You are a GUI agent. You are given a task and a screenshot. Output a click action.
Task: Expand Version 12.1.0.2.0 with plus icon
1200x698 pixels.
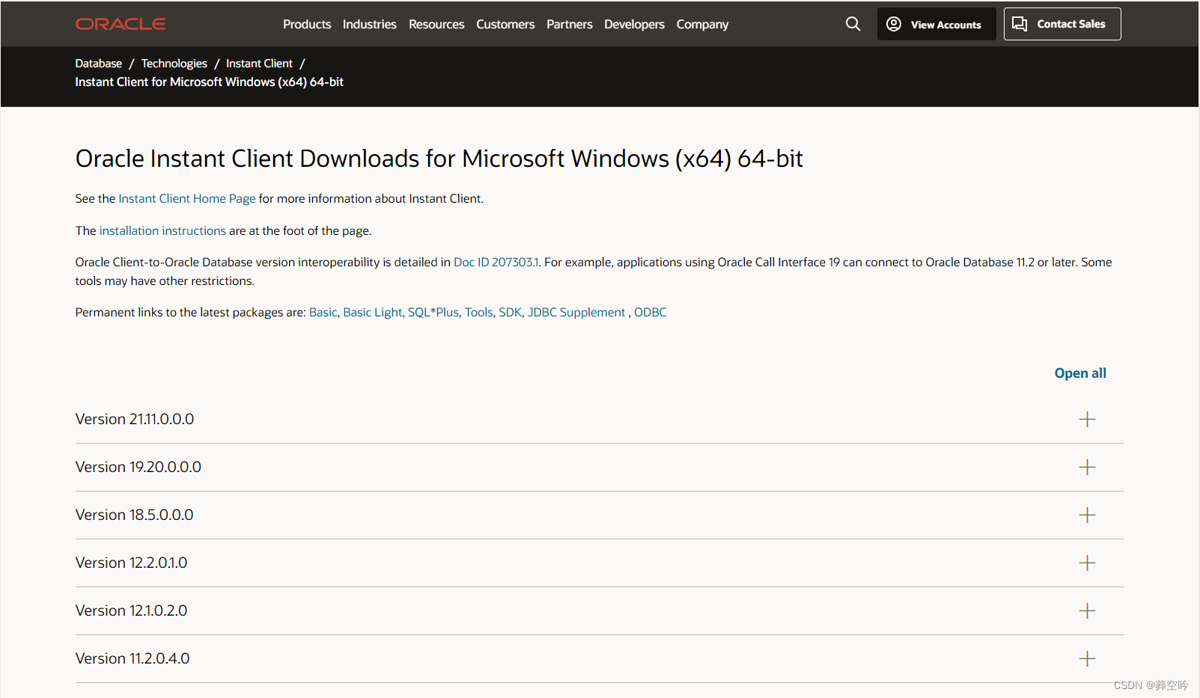pyautogui.click(x=1087, y=610)
